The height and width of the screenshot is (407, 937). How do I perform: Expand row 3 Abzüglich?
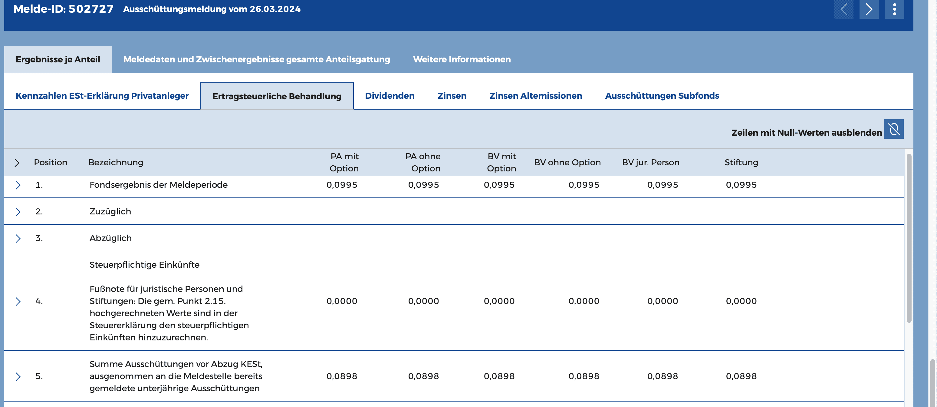[18, 238]
